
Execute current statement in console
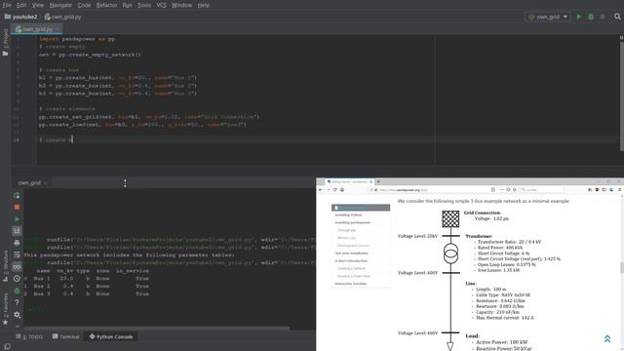click(17, 218)
